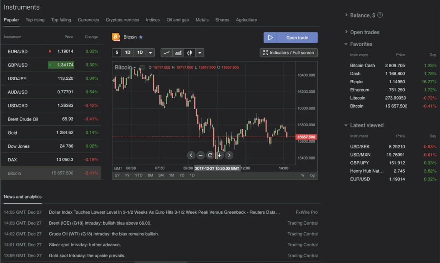Reset chart view with refresh icon
Viewport: 440px width, 263px height.
[x=210, y=155]
